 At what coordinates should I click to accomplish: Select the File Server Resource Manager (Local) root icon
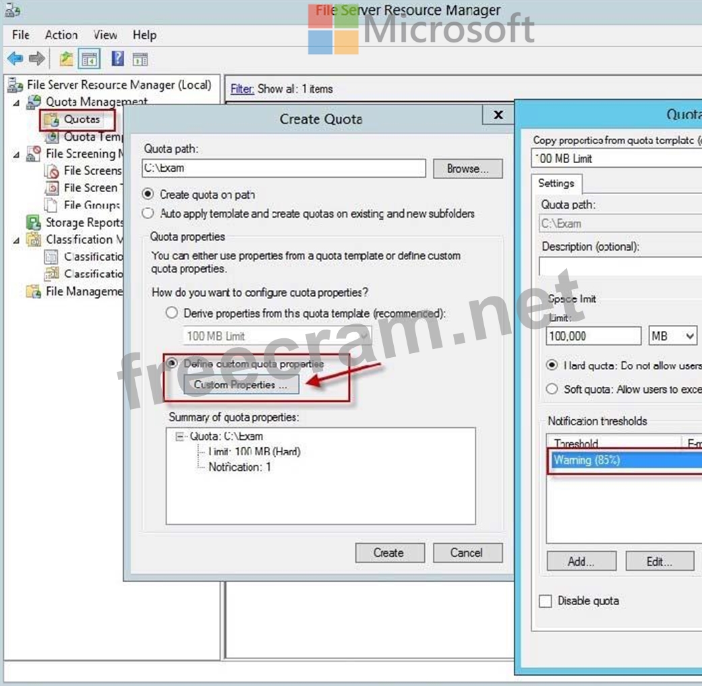(x=16, y=85)
